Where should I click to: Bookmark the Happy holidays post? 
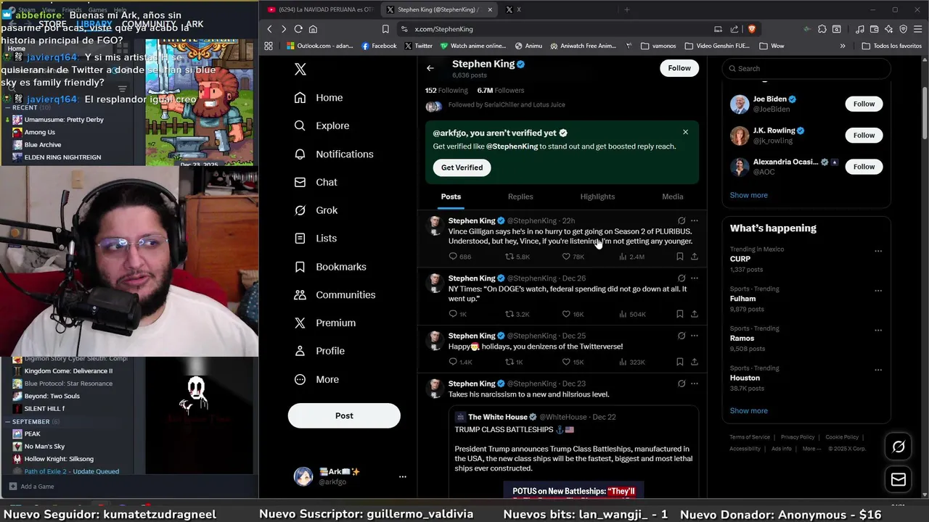679,362
